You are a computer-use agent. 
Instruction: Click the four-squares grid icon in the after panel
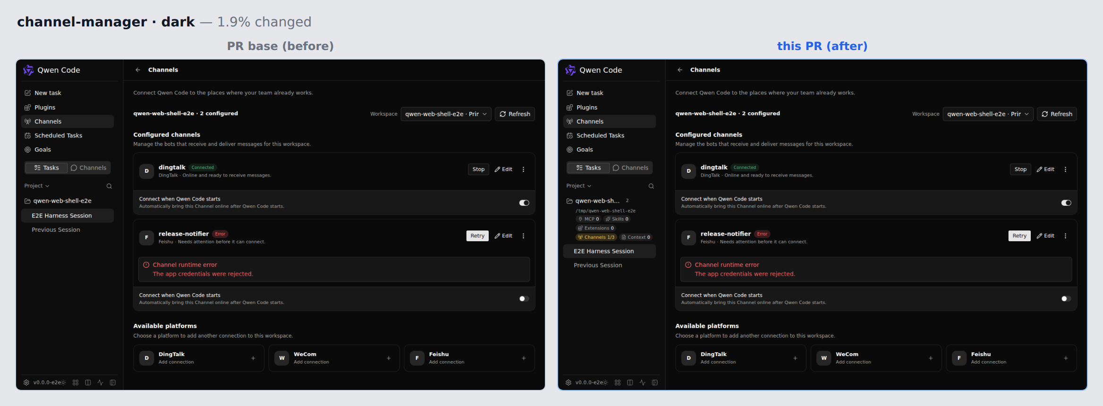click(618, 382)
